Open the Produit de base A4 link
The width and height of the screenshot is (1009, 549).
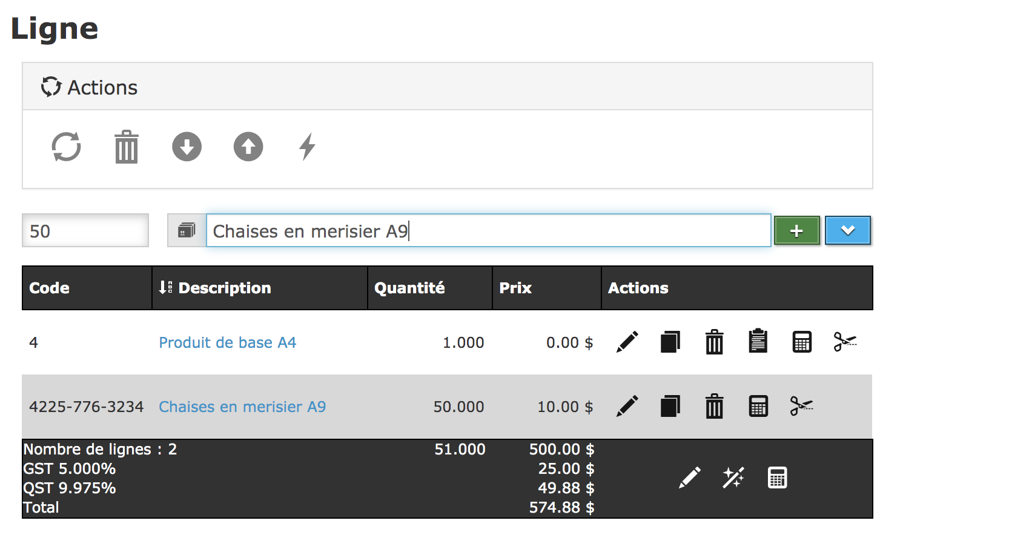click(x=227, y=343)
